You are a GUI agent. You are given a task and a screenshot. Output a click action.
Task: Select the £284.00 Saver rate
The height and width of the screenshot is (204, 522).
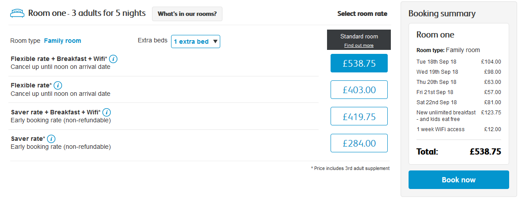359,143
